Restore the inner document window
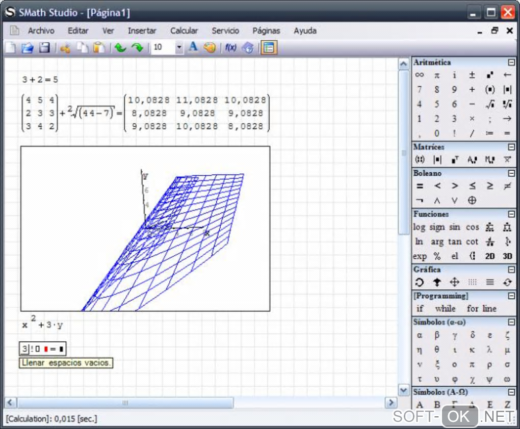Screen dimensions: 520x429 495,31
